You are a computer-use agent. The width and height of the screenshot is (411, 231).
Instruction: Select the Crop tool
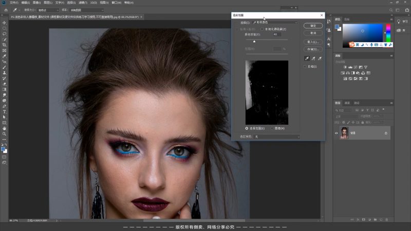tap(4, 45)
